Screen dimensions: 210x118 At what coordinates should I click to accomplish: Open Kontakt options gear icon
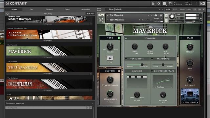[x=159, y=4]
